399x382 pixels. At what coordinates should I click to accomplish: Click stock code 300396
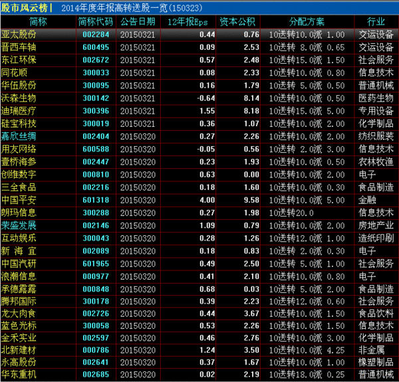tap(96, 111)
